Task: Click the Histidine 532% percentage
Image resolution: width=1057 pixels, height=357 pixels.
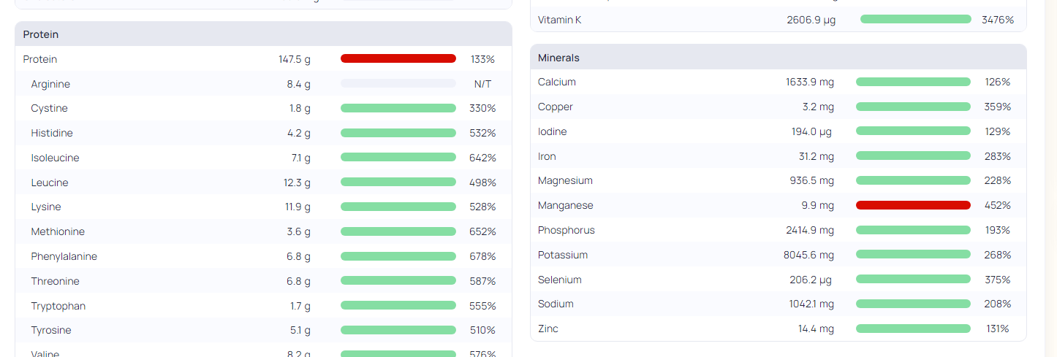Action: point(482,133)
